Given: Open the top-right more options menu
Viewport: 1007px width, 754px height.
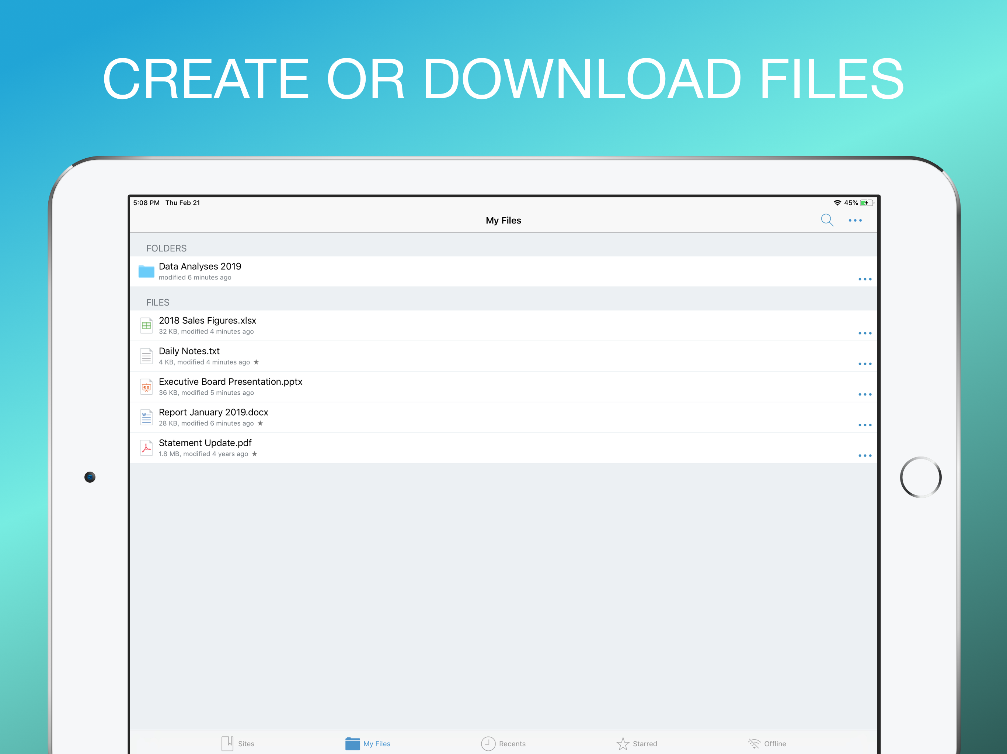Looking at the screenshot, I should (855, 221).
